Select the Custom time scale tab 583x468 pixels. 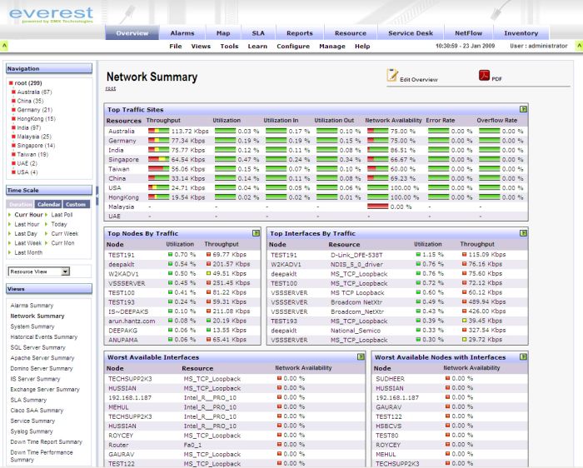point(76,204)
